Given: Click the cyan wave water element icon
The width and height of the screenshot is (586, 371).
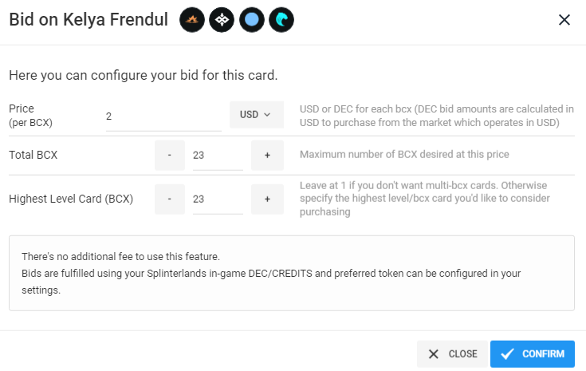Looking at the screenshot, I should [x=281, y=20].
